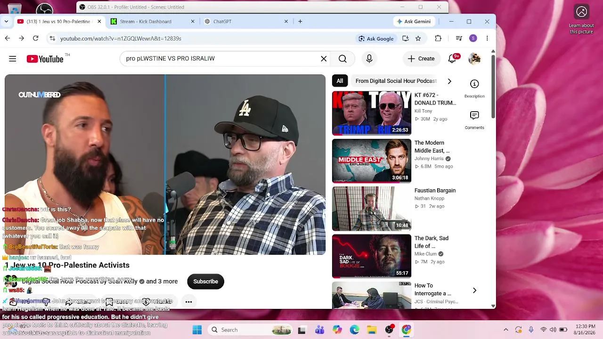Screen dimensions: 603x339
Task: Open the Nathan Knopp channel link
Action: [429, 198]
